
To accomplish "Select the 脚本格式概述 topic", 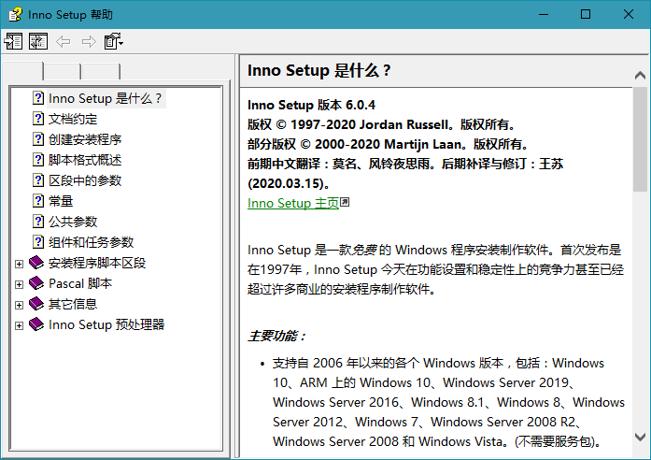I will 85,160.
